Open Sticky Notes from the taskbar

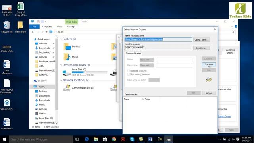tap(141, 139)
